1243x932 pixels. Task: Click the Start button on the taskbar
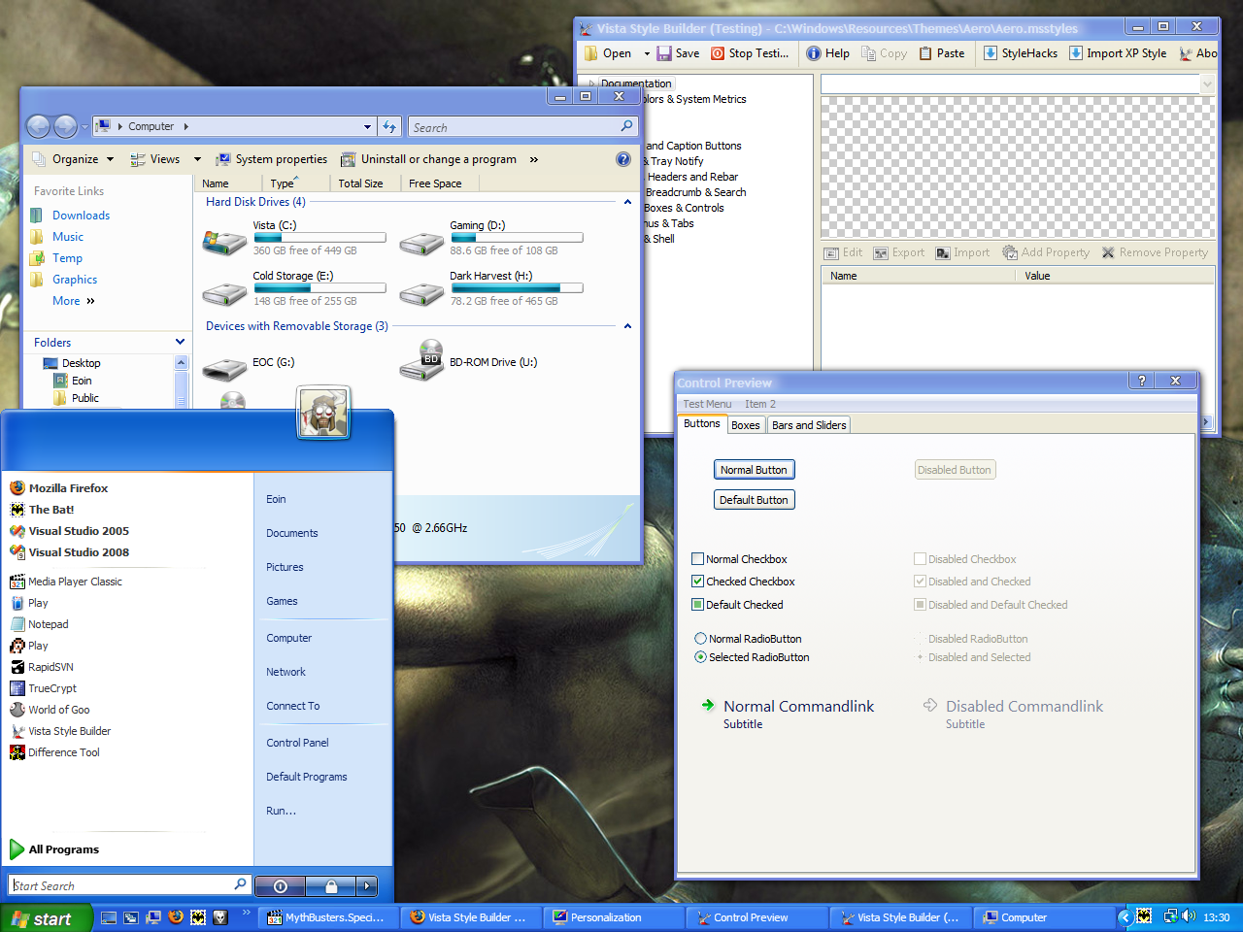click(45, 918)
